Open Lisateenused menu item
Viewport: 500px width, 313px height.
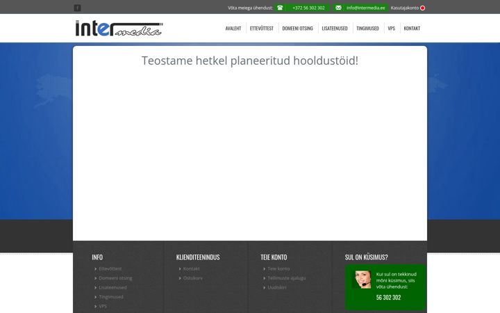click(x=335, y=29)
